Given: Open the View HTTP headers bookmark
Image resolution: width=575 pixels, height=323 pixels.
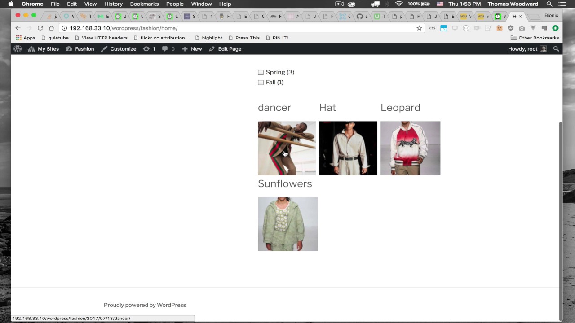Looking at the screenshot, I should 101,38.
